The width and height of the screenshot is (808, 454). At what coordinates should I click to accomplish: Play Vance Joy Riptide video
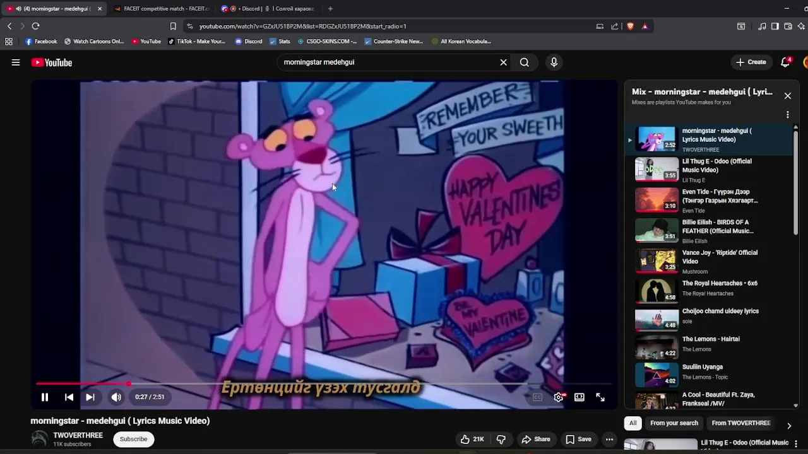710,261
